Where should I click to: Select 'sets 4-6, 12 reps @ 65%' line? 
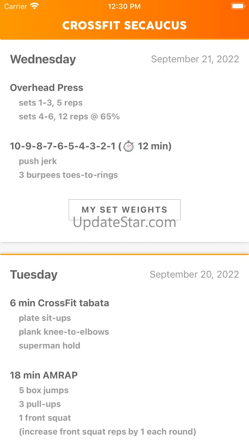pos(69,117)
